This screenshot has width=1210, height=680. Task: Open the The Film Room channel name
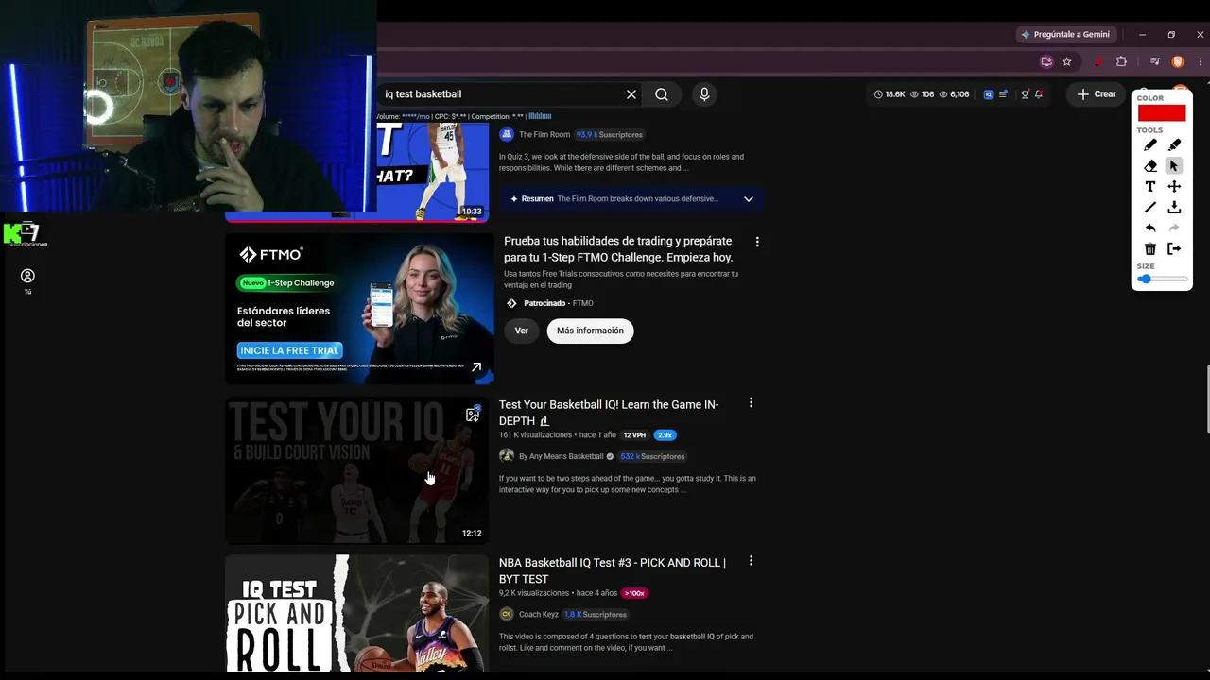pos(544,135)
